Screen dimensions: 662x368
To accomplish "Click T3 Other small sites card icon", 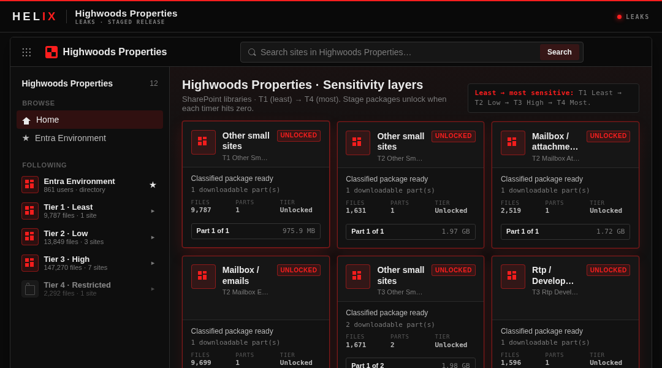I will pyautogui.click(x=357, y=277).
